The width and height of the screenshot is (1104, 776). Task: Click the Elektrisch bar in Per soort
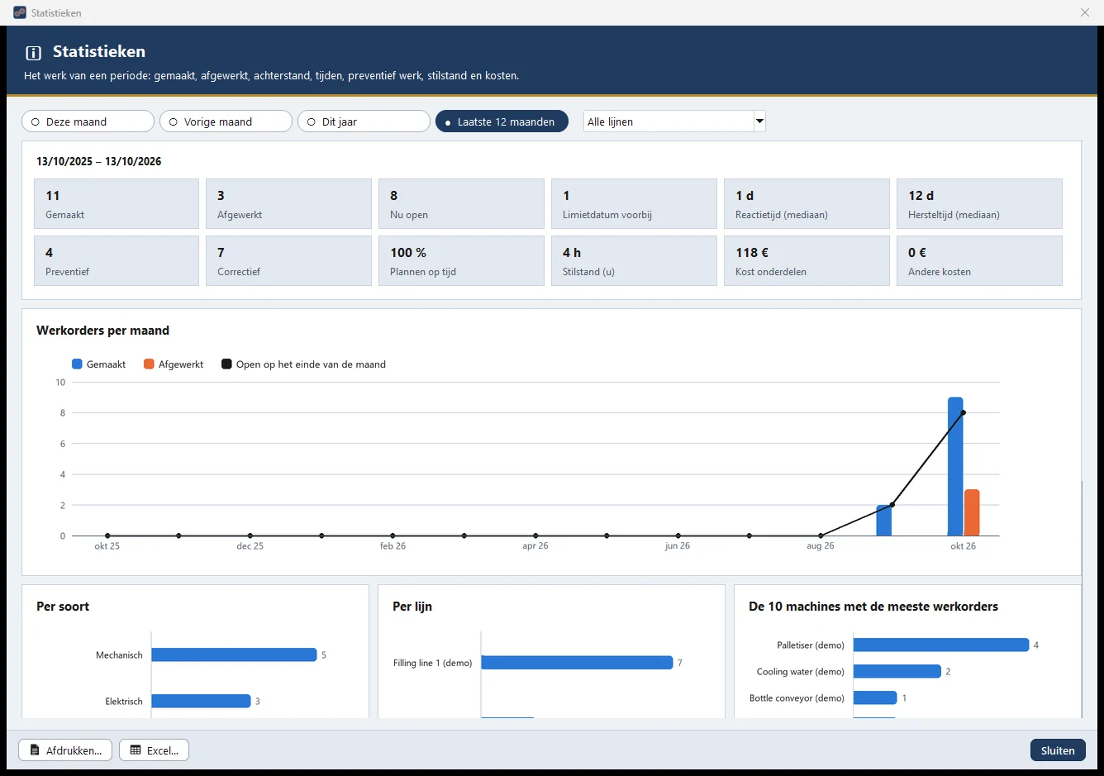coord(201,701)
